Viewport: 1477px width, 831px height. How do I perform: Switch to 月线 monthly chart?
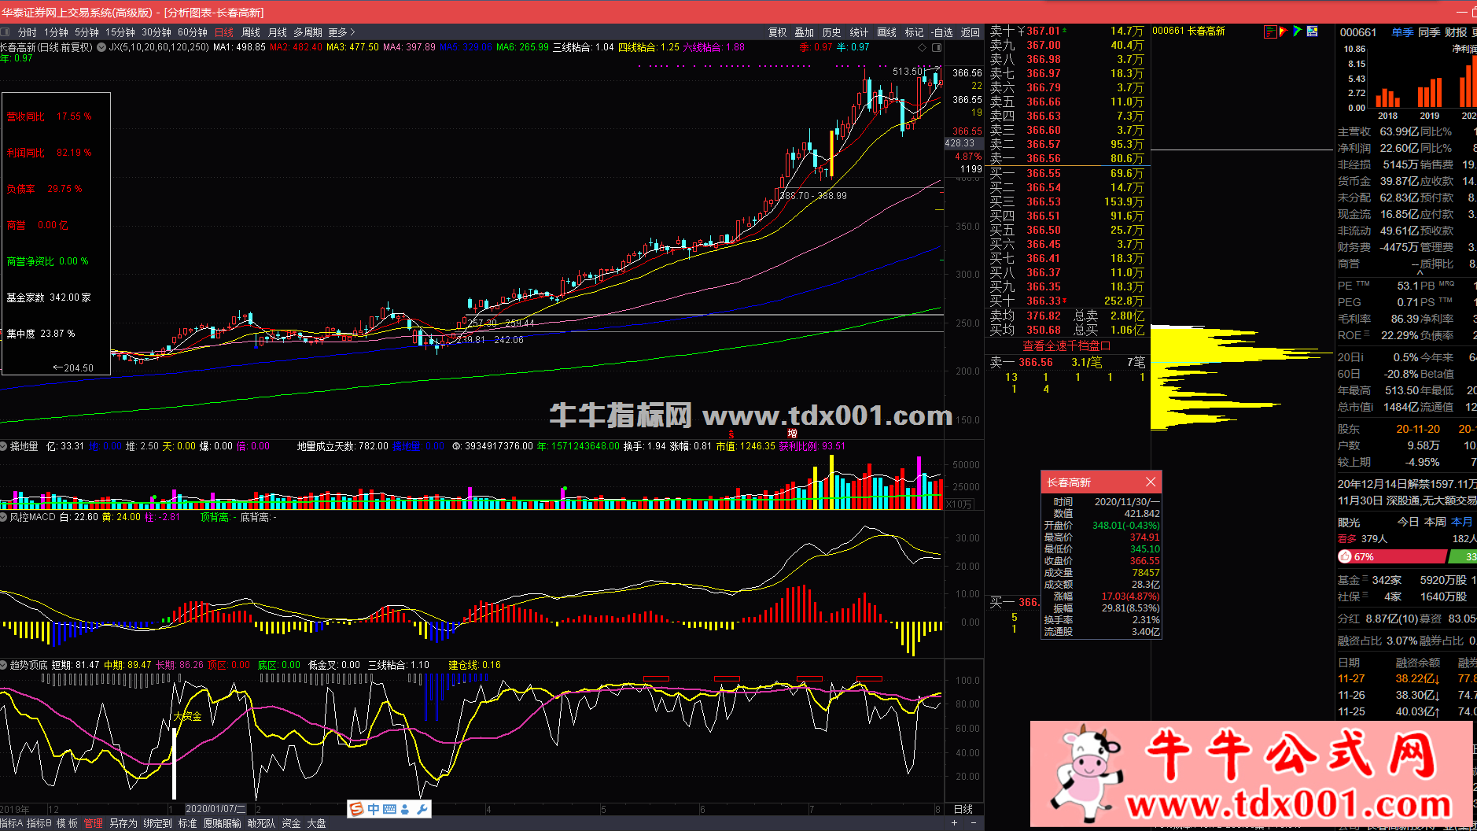pos(278,32)
